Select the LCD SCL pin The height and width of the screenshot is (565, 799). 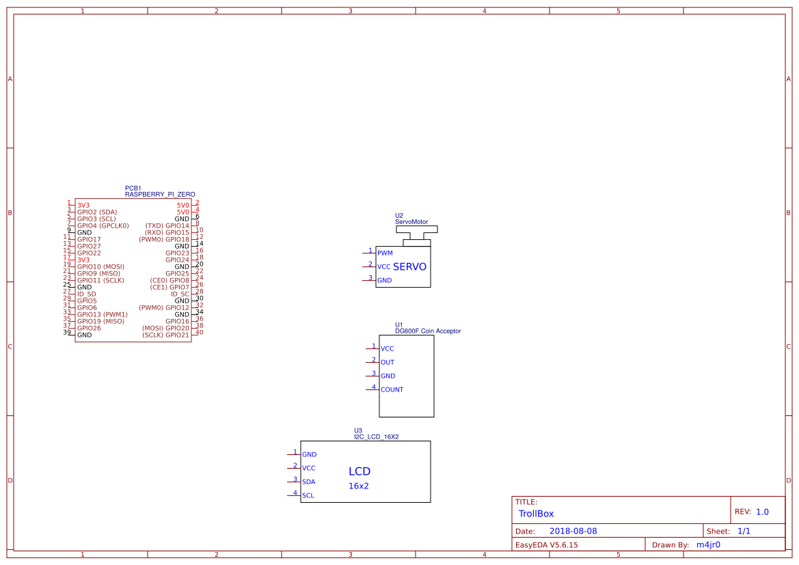point(301,495)
